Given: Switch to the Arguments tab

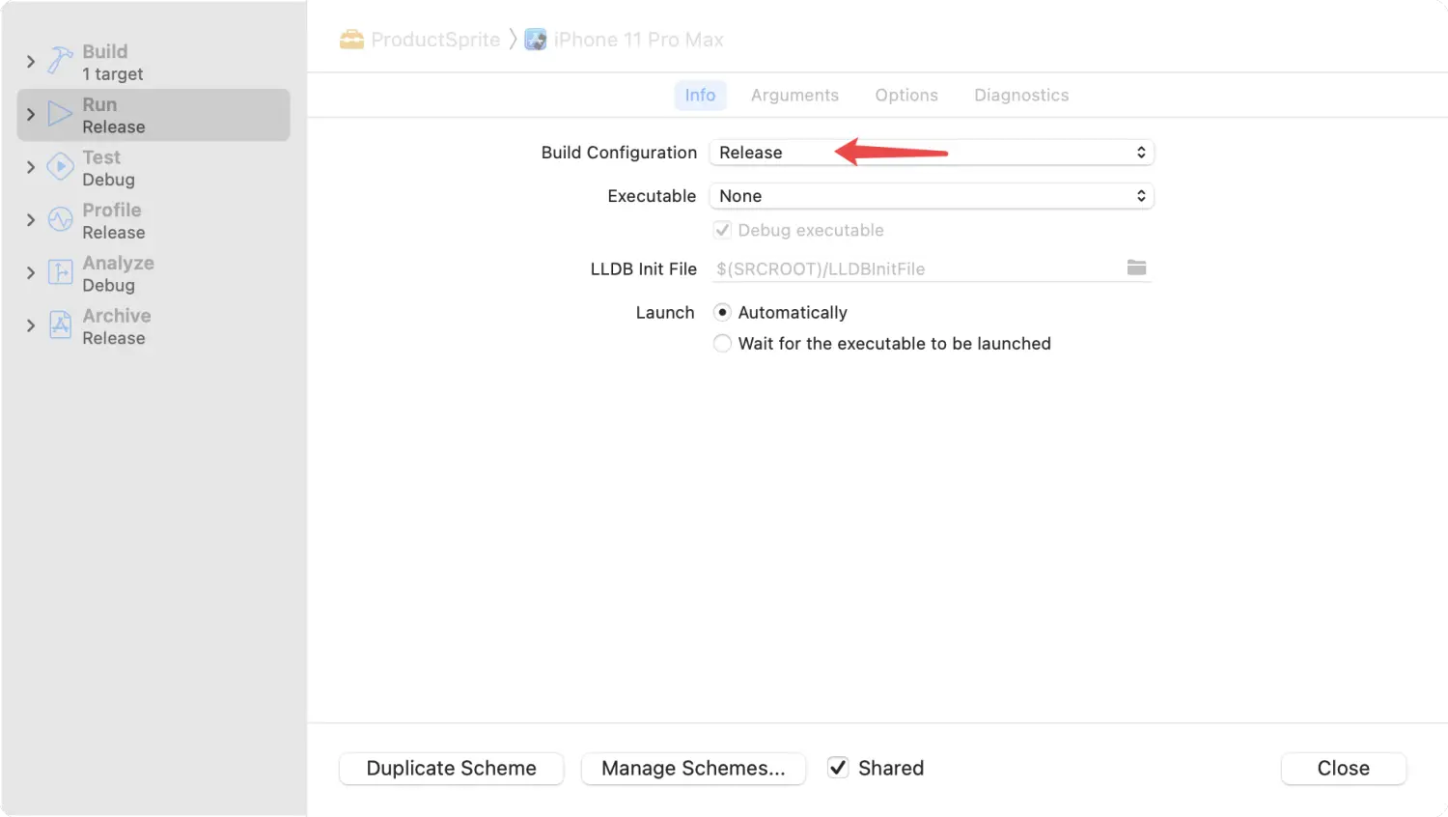Looking at the screenshot, I should click(794, 96).
